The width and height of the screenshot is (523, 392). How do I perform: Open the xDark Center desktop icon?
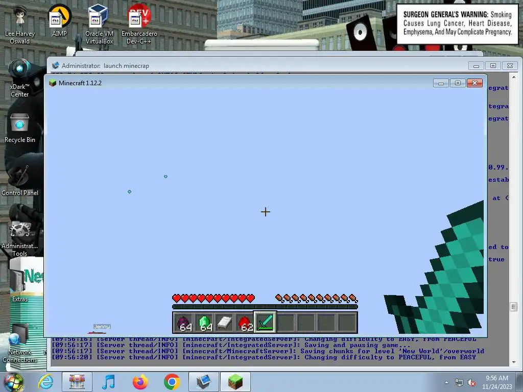point(20,78)
